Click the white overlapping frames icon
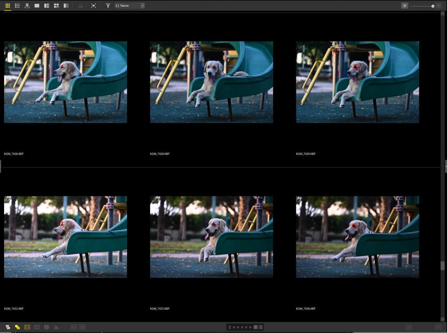447x333 pixels. [8, 327]
